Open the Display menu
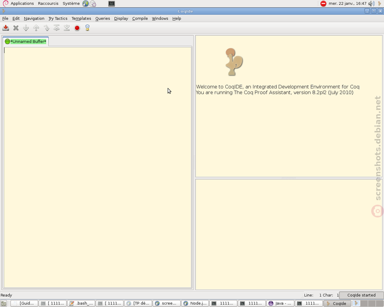This screenshot has height=307, width=384. (x=121, y=18)
